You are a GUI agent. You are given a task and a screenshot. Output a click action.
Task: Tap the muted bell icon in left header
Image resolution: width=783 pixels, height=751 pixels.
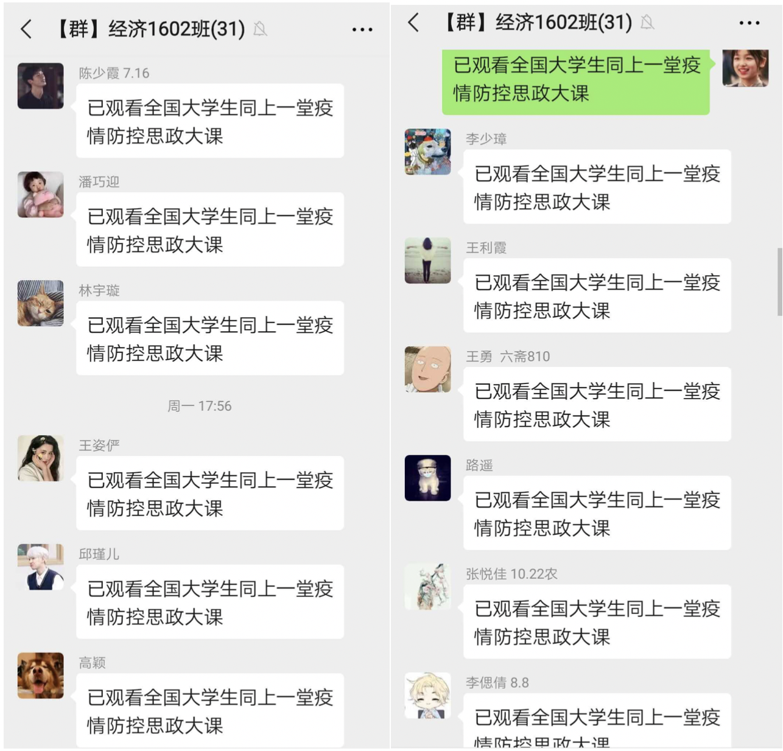click(260, 29)
